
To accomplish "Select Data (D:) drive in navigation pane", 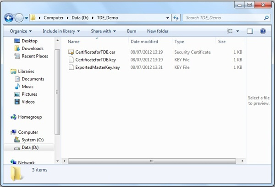I will (30, 147).
